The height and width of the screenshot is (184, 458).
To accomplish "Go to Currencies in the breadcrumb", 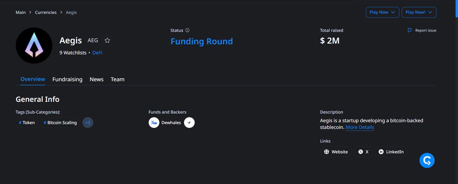I will [46, 13].
